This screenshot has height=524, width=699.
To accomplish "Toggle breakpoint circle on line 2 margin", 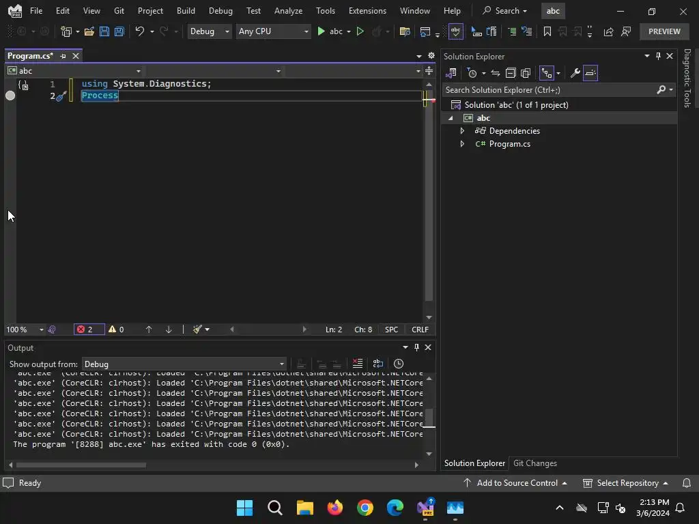I will pyautogui.click(x=10, y=96).
